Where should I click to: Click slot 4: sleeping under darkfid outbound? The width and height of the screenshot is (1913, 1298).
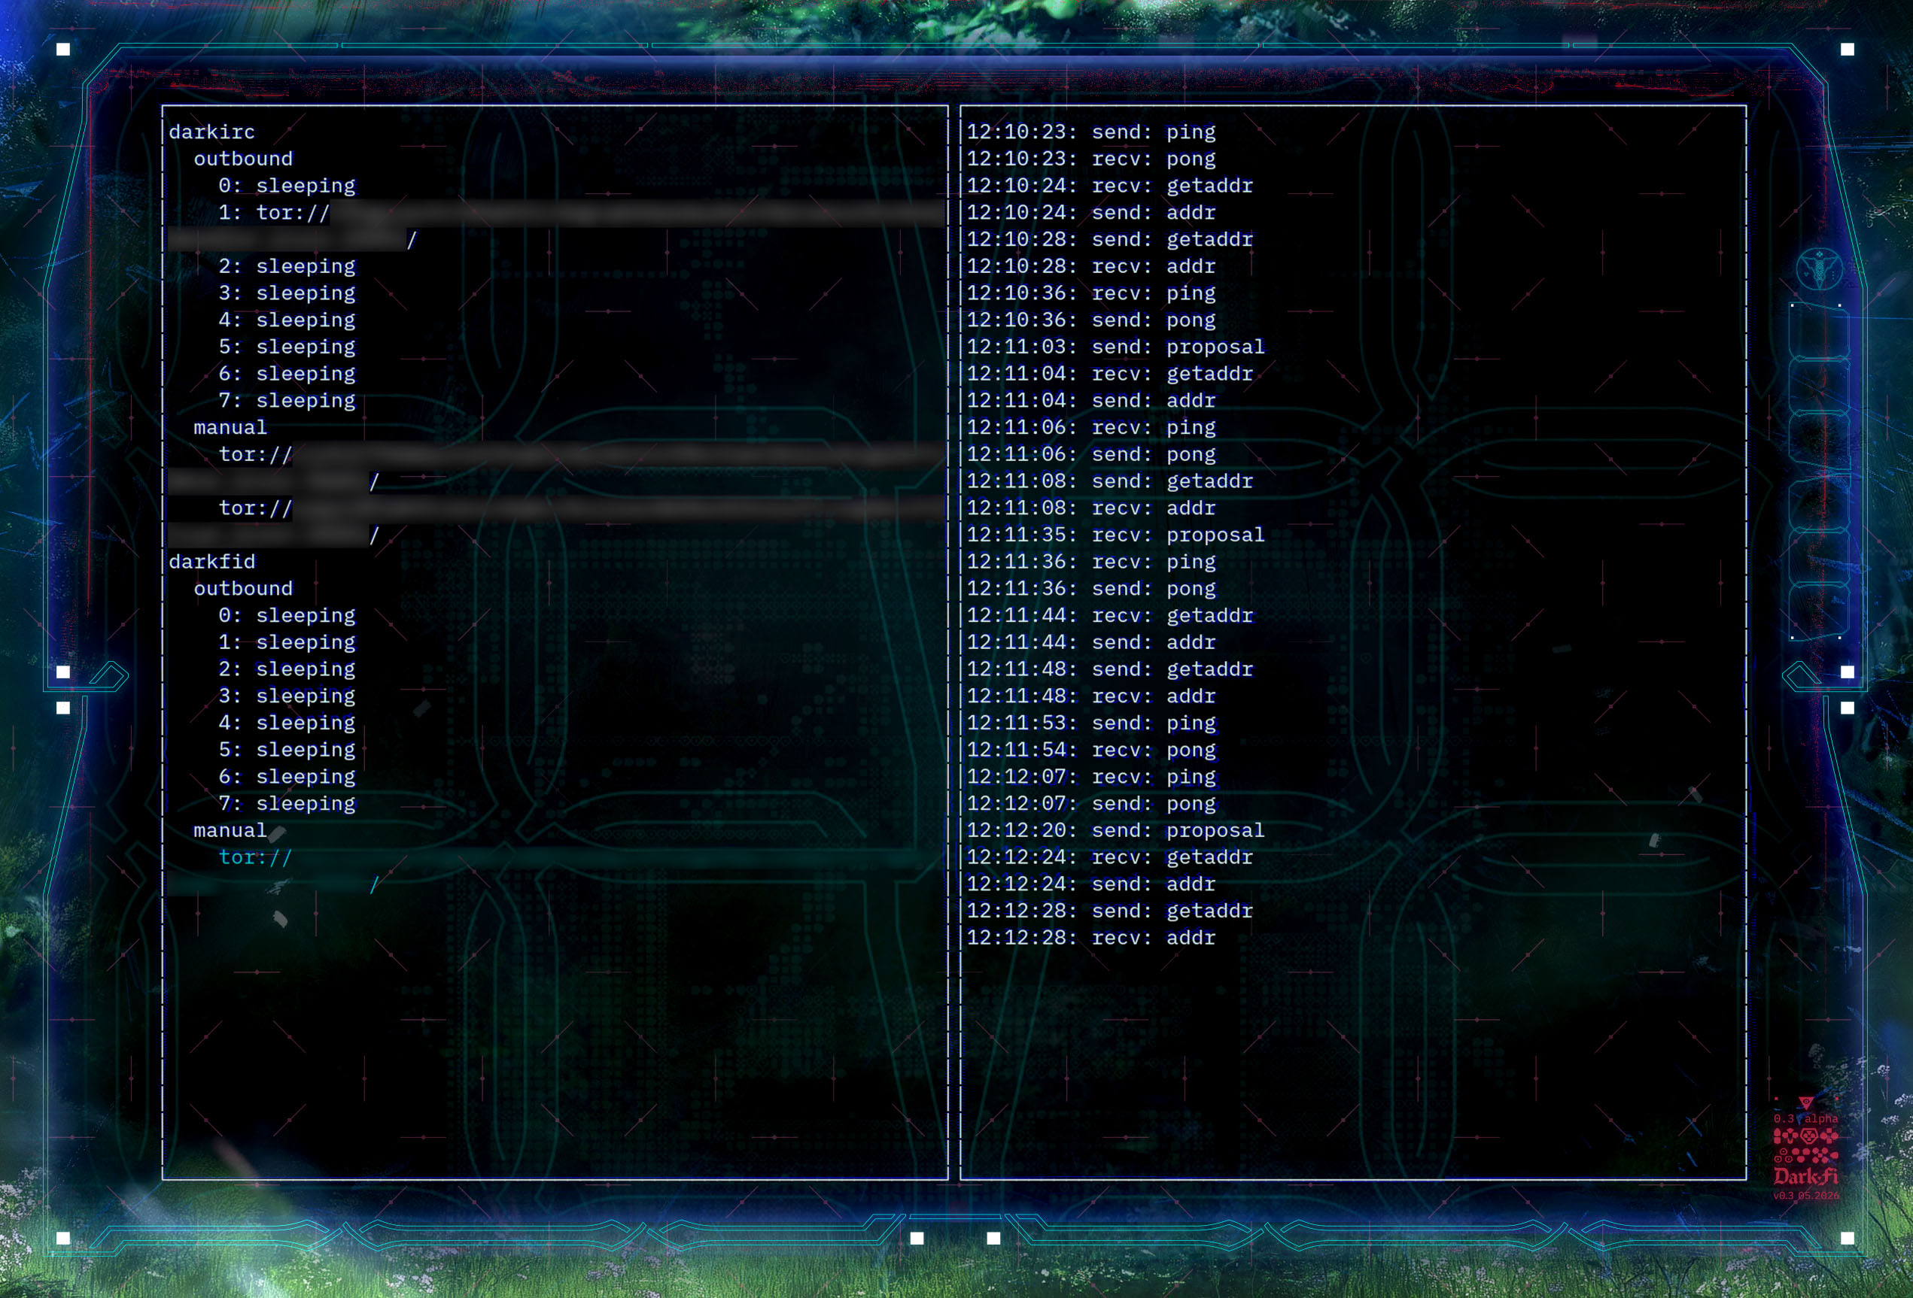tap(287, 723)
